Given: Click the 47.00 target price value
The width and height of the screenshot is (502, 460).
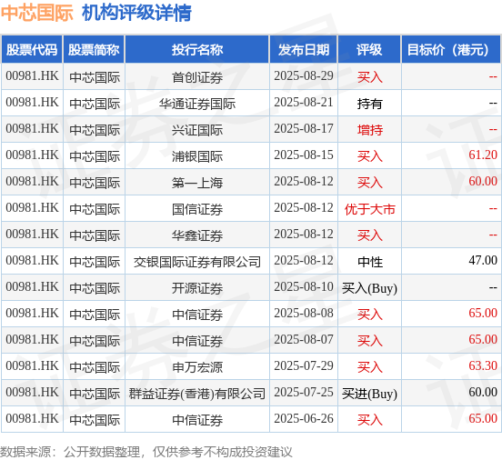Looking at the screenshot, I should point(483,260).
